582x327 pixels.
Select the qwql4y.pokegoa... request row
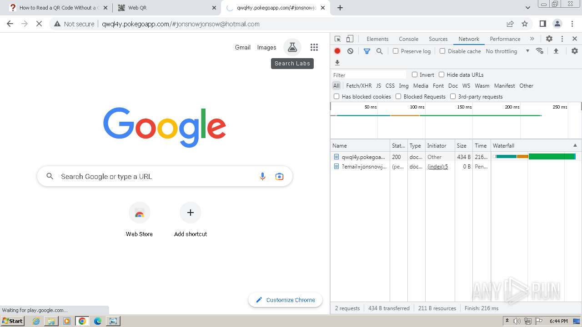(x=456, y=157)
